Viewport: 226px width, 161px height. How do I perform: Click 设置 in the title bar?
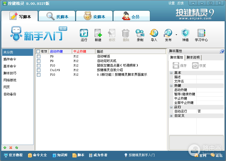point(172,3)
